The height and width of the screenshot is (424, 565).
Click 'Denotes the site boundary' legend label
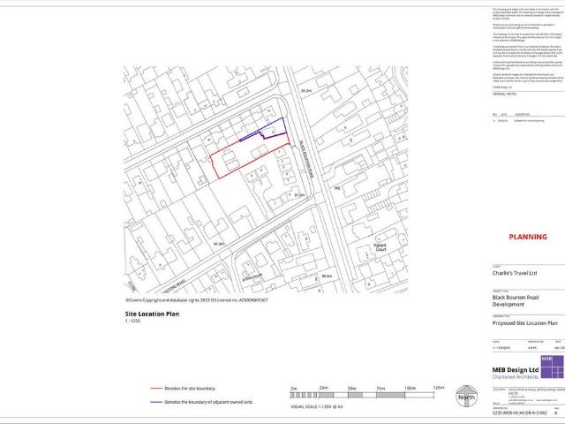190,389
